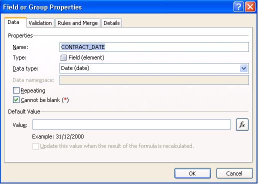Screen dimensions: 258x184
Task: Click the Update this value checkbox
Action: [35, 146]
